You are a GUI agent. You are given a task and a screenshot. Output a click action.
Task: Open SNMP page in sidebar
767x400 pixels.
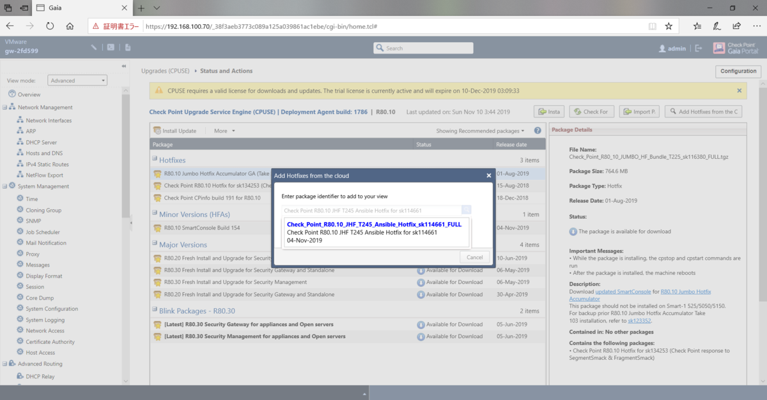coord(33,221)
